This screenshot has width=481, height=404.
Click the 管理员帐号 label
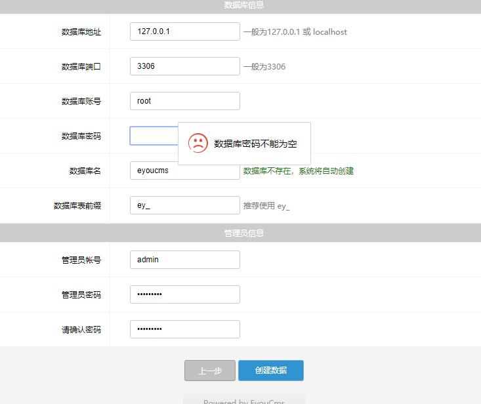(x=81, y=260)
